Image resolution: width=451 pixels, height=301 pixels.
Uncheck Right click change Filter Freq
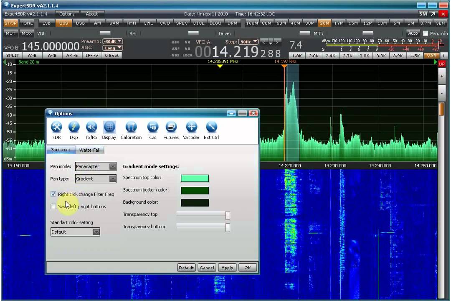(x=53, y=194)
